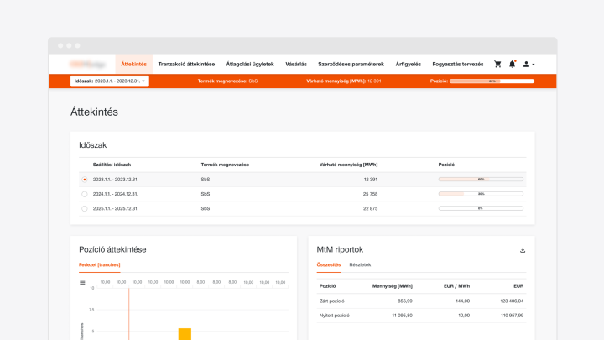Click Termék megnevezése label in orange bar
This screenshot has width=604, height=340.
tap(222, 81)
